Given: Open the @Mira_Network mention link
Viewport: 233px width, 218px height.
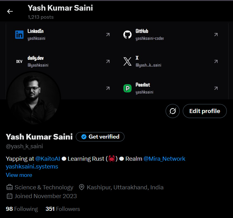Looking at the screenshot, I should tap(164, 159).
